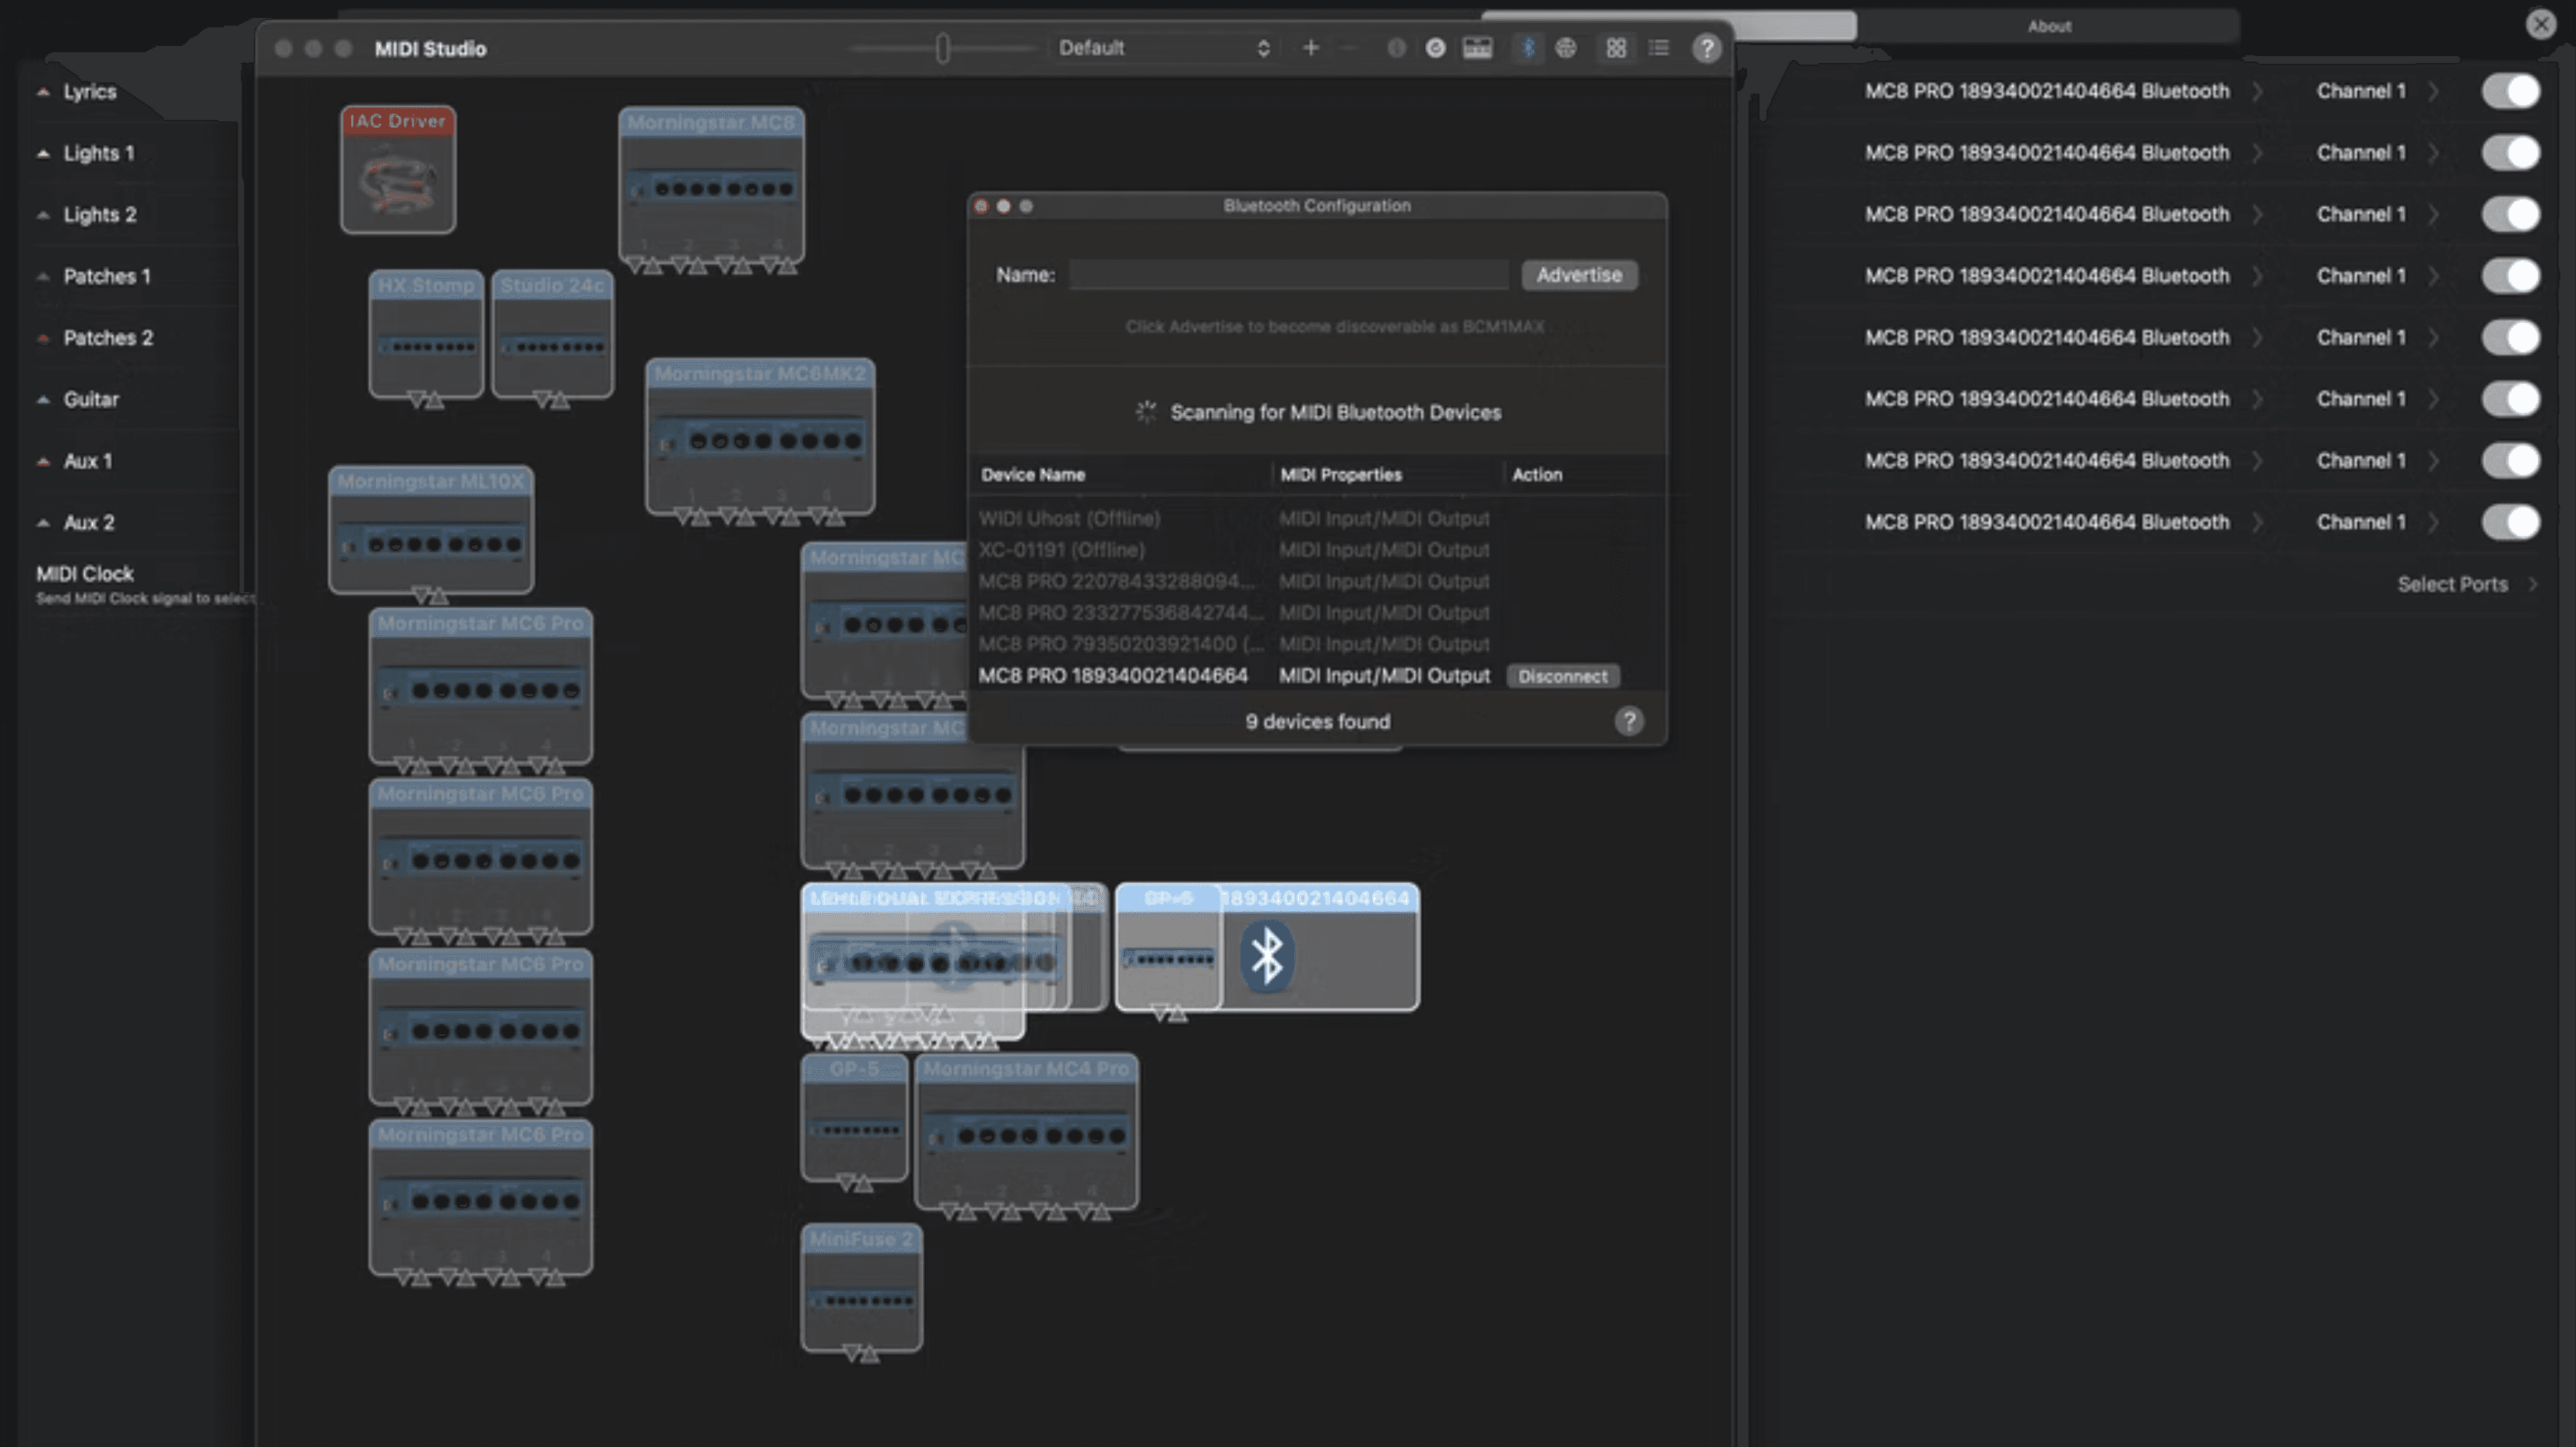This screenshot has width=2576, height=1447.
Task: Select the HX Stomp device
Action: [x=426, y=334]
